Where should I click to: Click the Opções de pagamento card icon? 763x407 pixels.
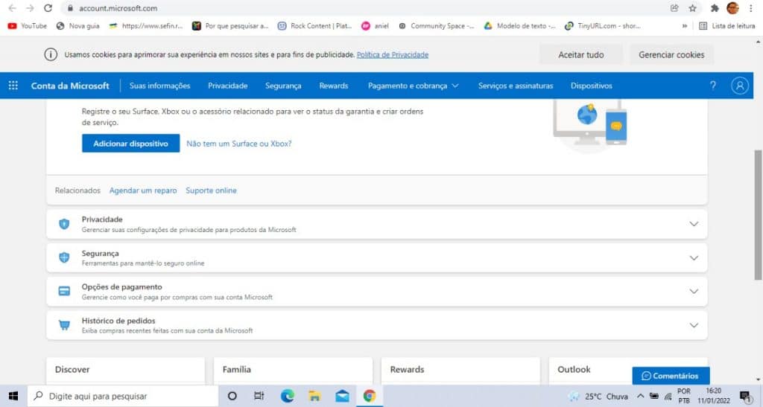tap(64, 292)
